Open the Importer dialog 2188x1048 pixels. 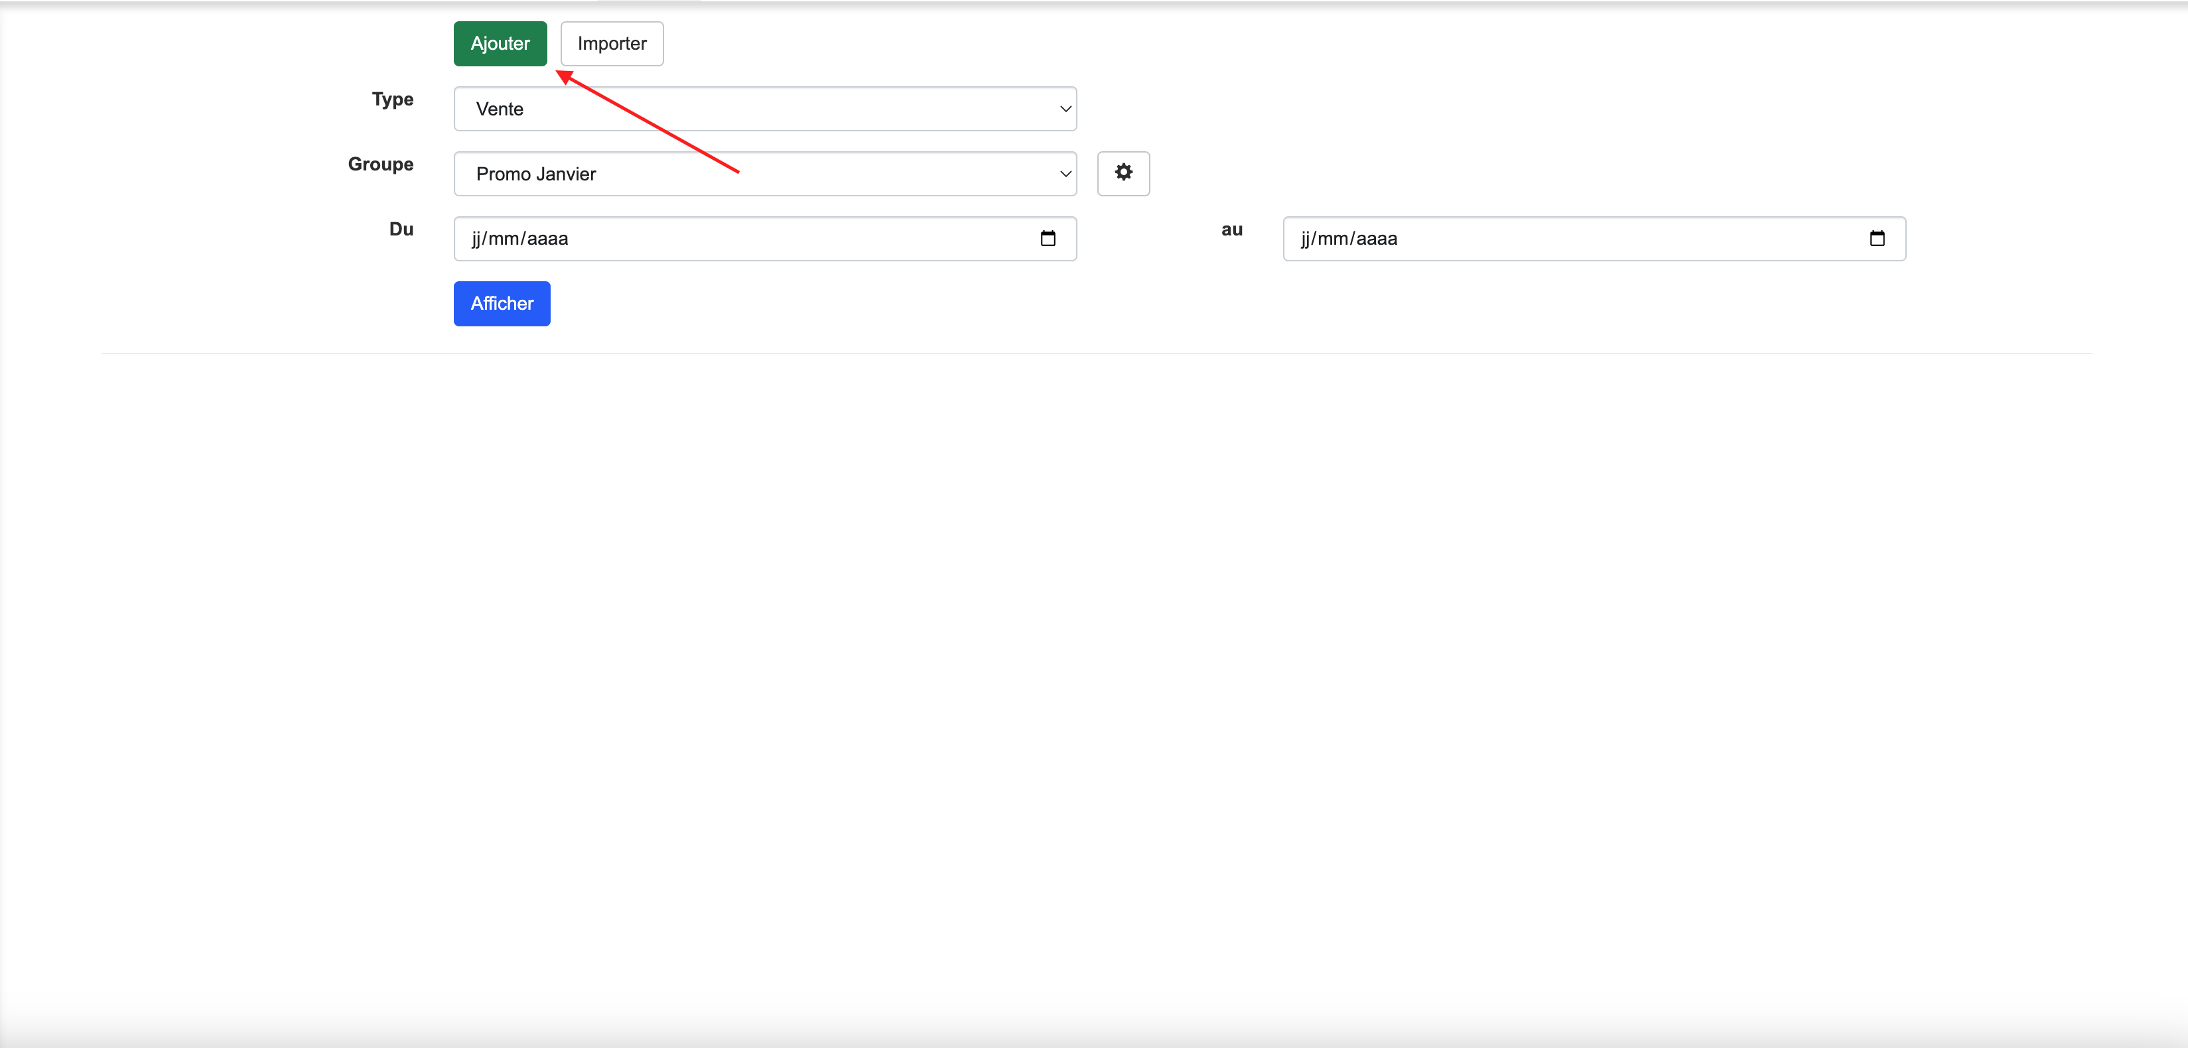tap(612, 43)
